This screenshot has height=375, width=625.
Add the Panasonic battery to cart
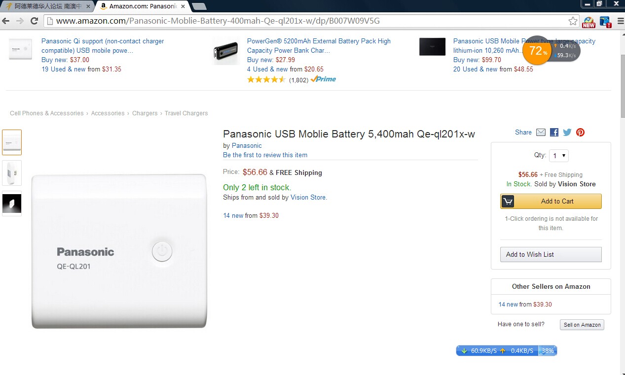click(551, 201)
